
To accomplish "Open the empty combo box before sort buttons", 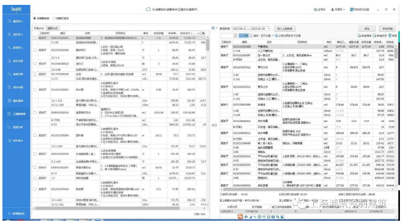I will click(228, 35).
